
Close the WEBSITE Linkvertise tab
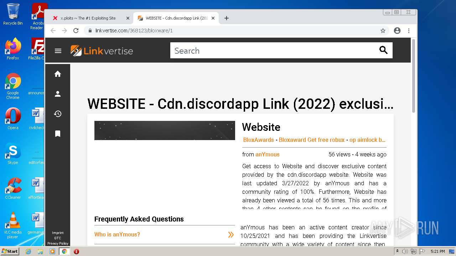click(x=213, y=18)
